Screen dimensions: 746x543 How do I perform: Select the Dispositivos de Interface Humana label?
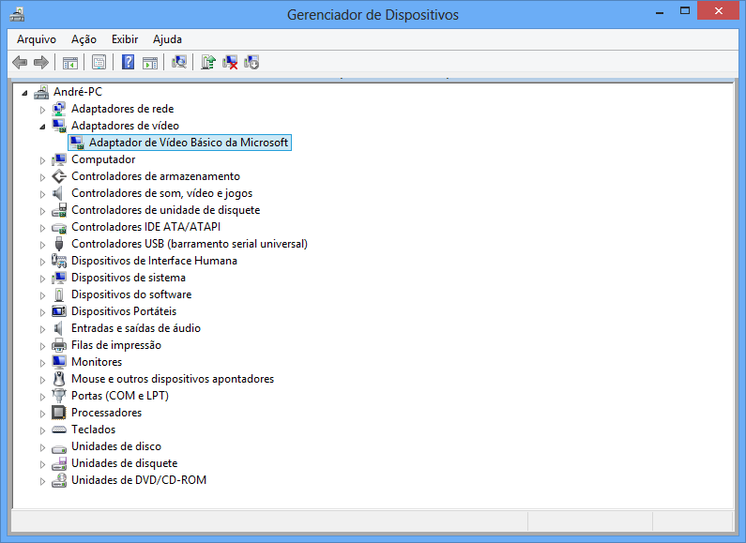154,261
